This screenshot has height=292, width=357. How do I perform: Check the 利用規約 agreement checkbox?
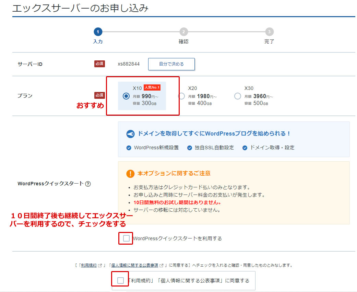point(120,280)
